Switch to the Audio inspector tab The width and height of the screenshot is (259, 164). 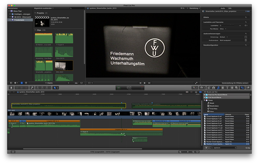[223, 8]
